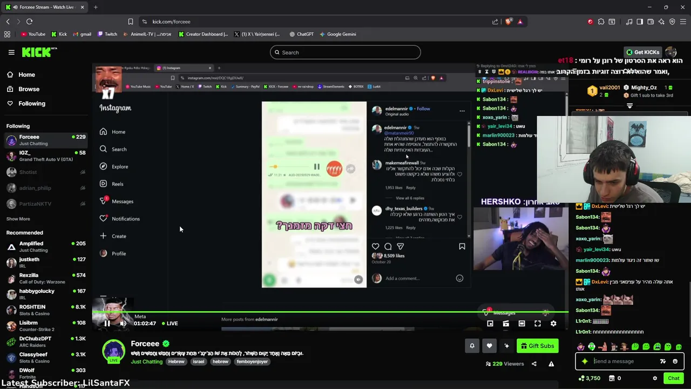This screenshot has height=389, width=691.
Task: Toggle follow with the heart button
Action: pos(489,346)
